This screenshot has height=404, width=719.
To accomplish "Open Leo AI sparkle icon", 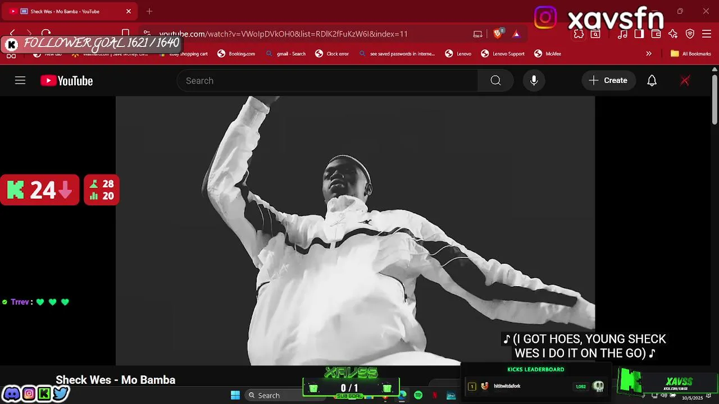I will coord(673,34).
